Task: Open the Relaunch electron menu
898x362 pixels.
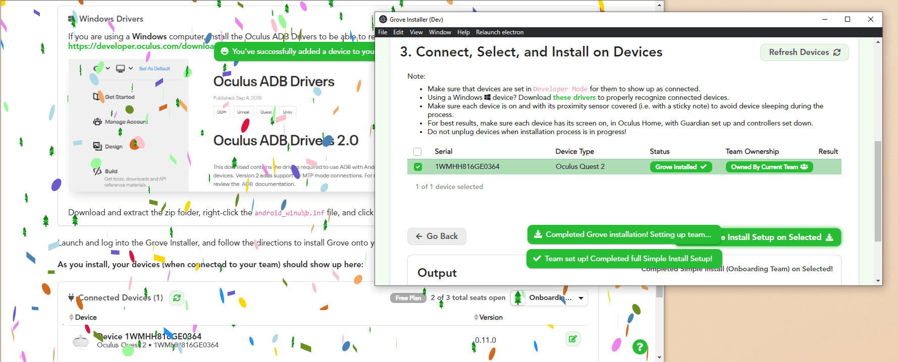Action: 499,32
